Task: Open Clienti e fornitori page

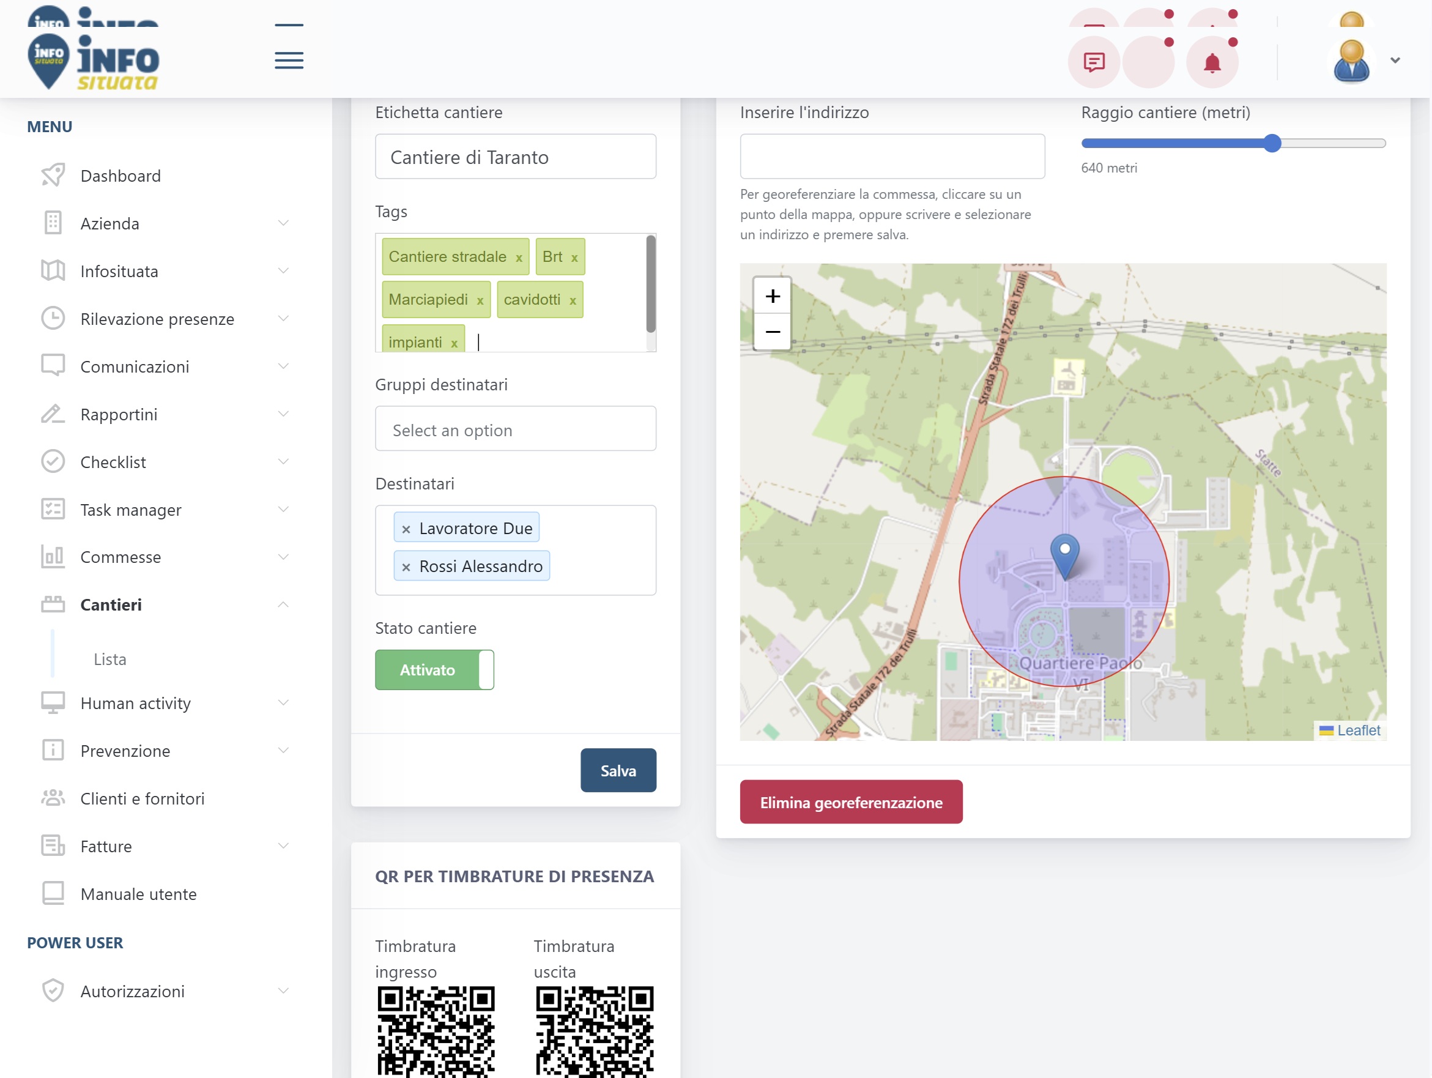Action: pyautogui.click(x=143, y=799)
